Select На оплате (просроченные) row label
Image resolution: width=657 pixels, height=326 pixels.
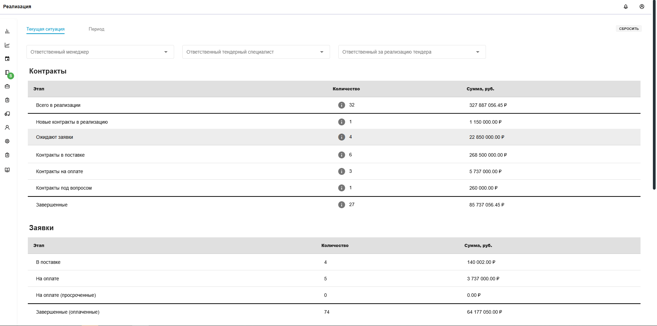pyautogui.click(x=66, y=295)
